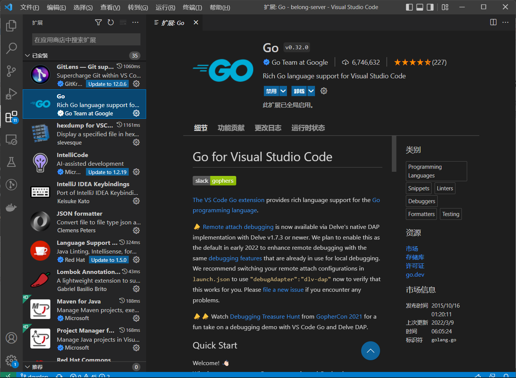Click gear icon beside the uninstall button

[x=324, y=91]
